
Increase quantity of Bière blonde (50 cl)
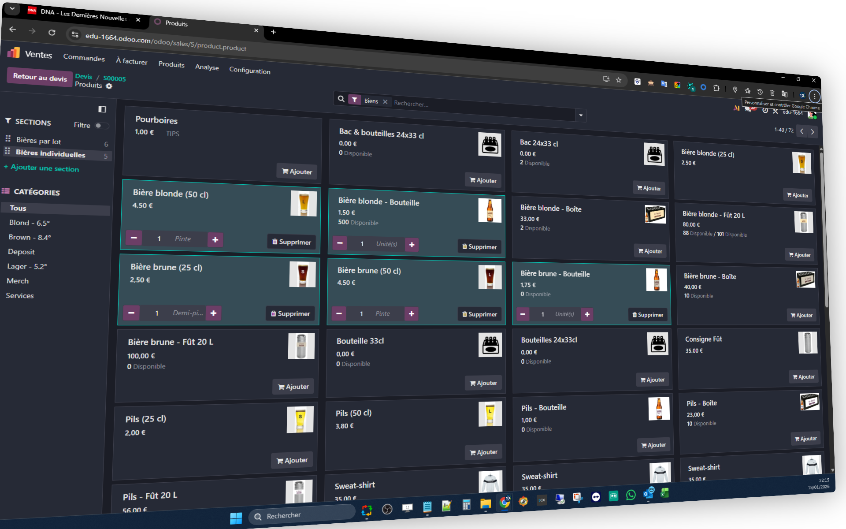[x=215, y=240]
